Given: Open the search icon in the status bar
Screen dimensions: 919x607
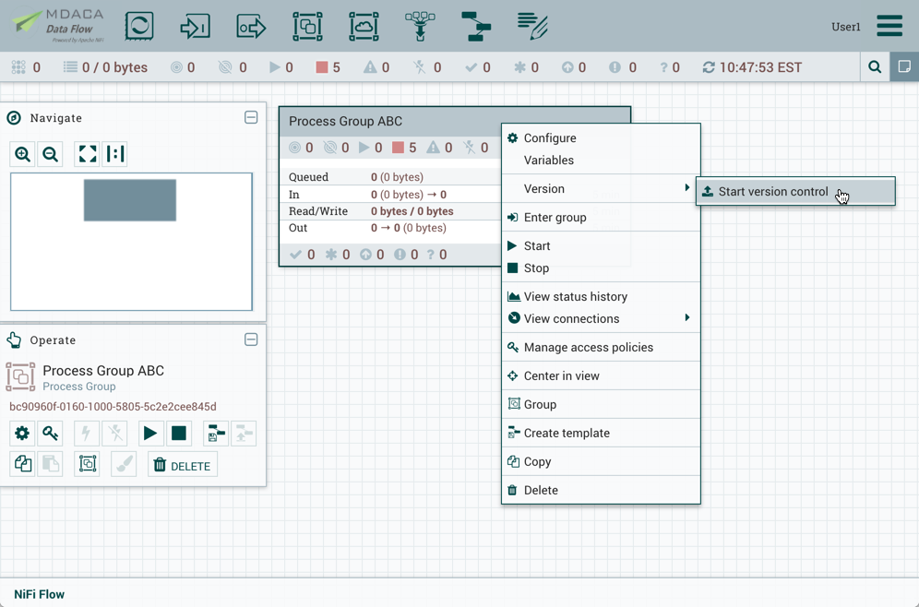Looking at the screenshot, I should tap(875, 66).
